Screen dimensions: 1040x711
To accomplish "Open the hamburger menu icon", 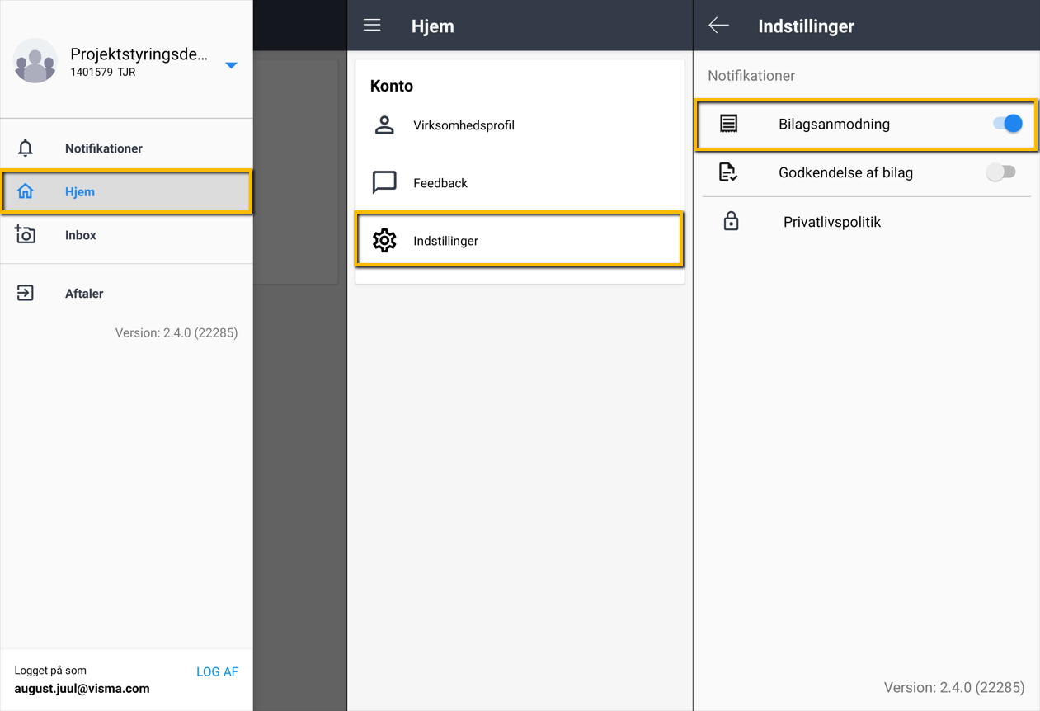I will pos(372,26).
